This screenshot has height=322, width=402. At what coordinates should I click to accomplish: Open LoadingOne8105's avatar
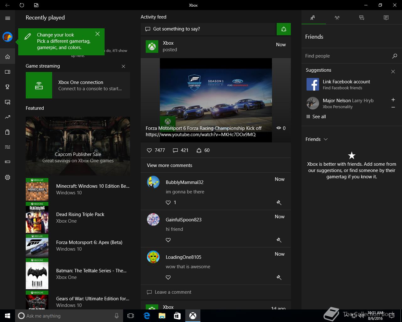tap(153, 257)
